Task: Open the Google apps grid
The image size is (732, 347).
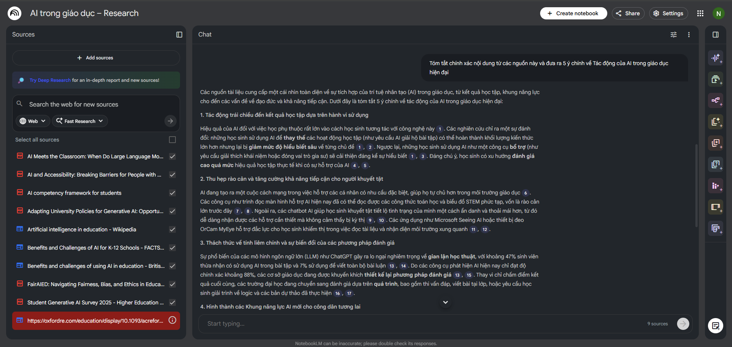Action: (700, 13)
